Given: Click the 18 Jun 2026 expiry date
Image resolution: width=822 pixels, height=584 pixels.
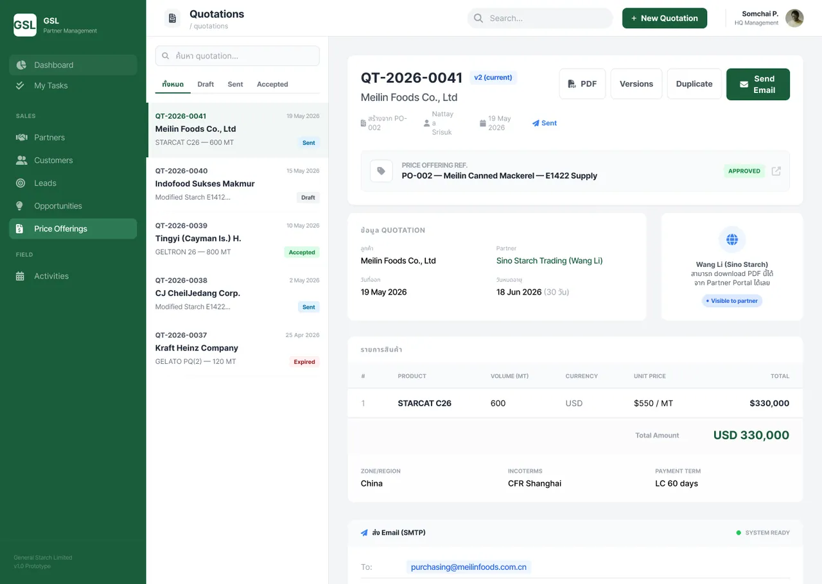Looking at the screenshot, I should (519, 292).
